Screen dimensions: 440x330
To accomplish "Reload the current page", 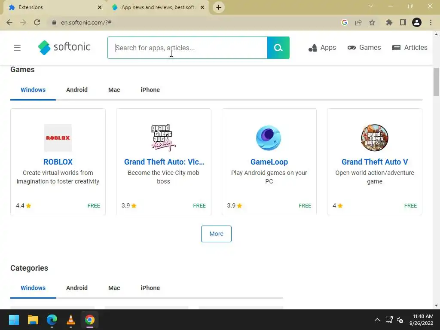I will 37,22.
